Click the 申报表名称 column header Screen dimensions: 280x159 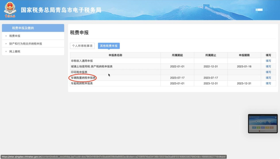115,55
